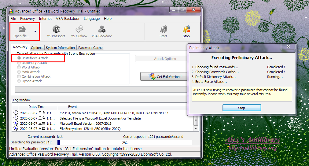The width and height of the screenshot is (309, 166).
Task: Click '4. Brute-Force Attack...' step text
Action: pyautogui.click(x=209, y=82)
